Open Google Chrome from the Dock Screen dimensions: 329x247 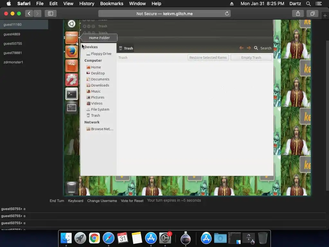(94, 238)
